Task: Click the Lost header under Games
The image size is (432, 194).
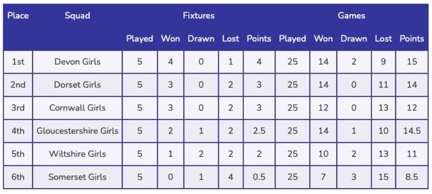Action: 383,39
